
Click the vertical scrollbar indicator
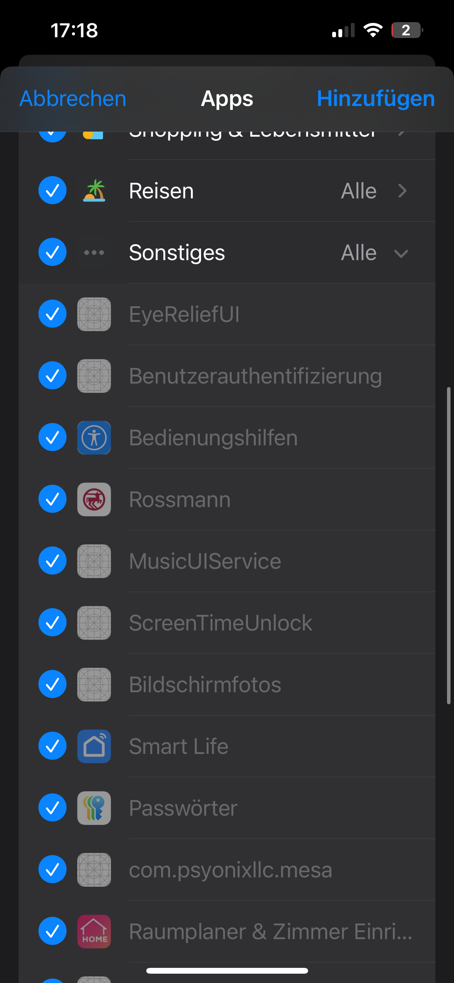449,545
